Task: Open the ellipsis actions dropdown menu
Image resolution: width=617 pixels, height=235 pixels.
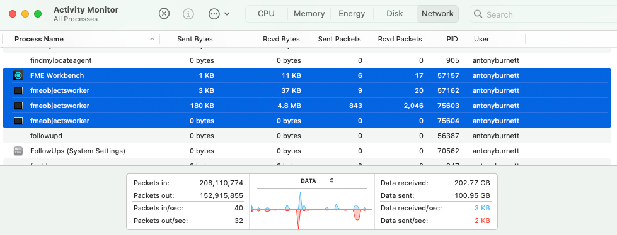Action: 219,14
